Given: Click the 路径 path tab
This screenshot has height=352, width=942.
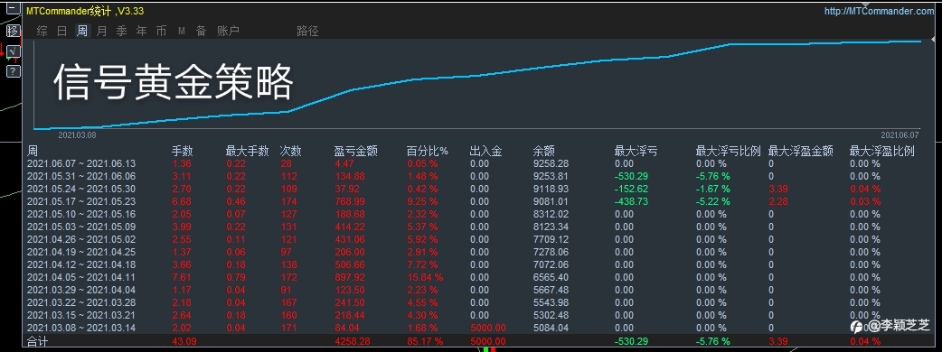Looking at the screenshot, I should pos(307,32).
